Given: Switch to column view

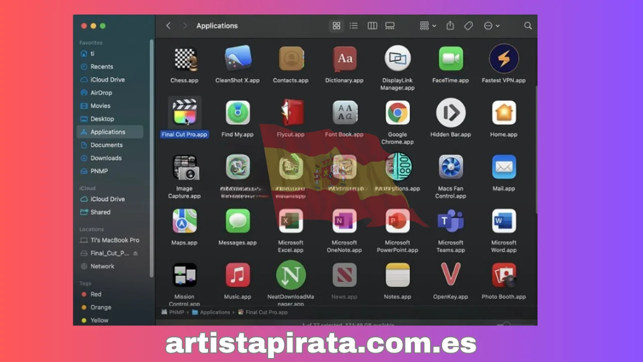Looking at the screenshot, I should [372, 26].
